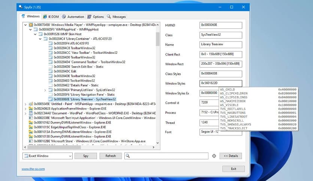313x181 pixels.
Task: Click the 0x000204DC Edit row icon
Action: pos(51,71)
